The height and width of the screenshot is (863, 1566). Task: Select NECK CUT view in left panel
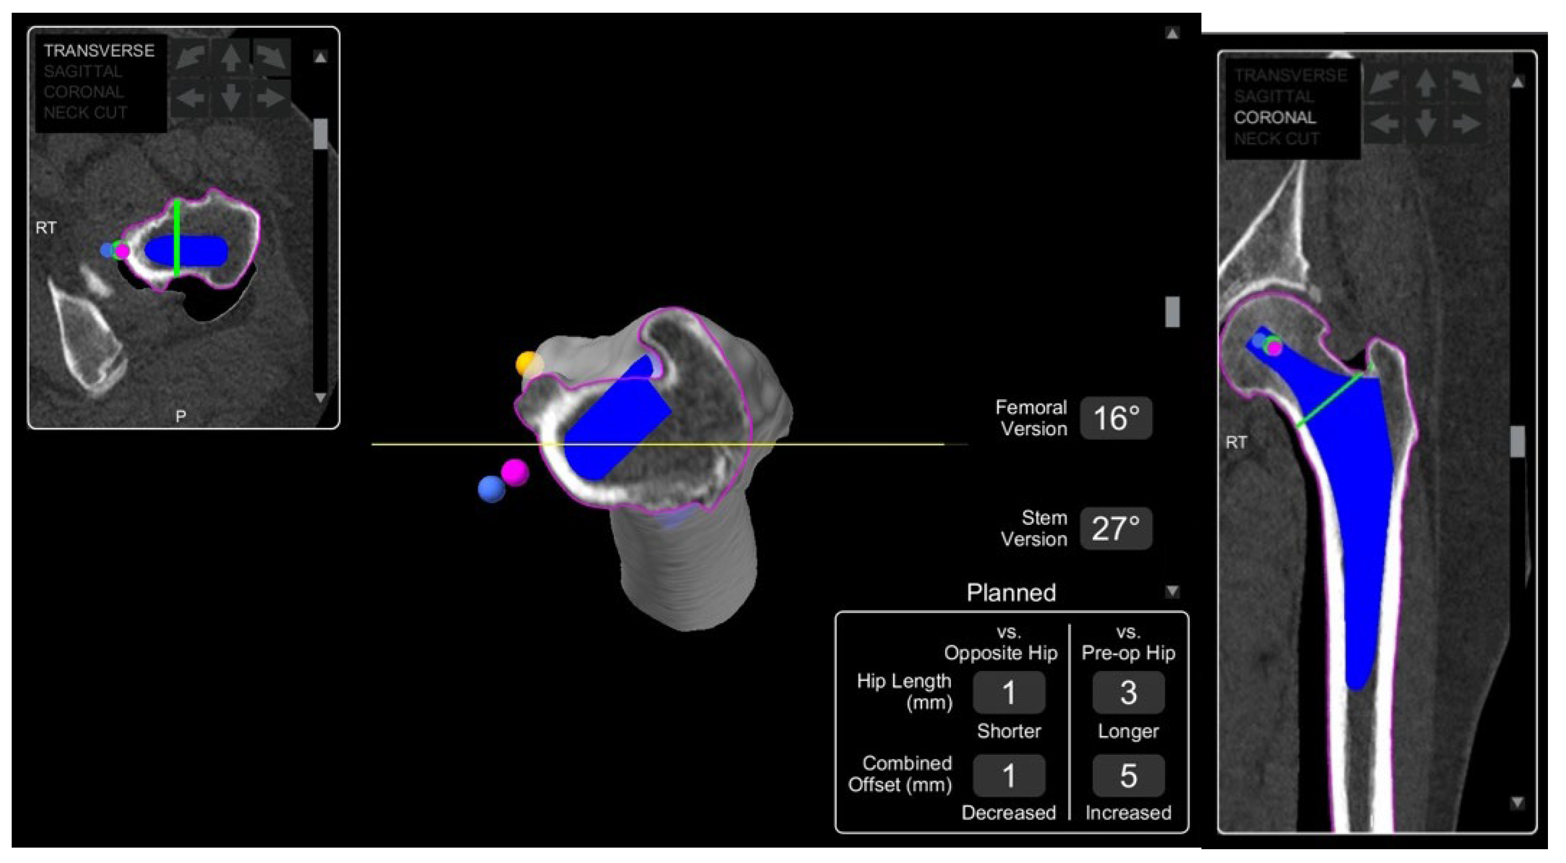point(85,113)
